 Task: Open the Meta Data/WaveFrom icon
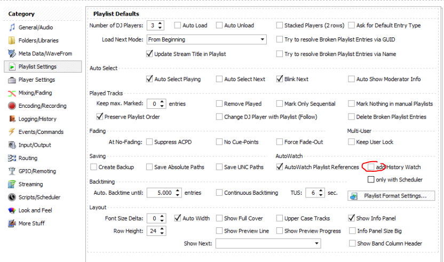point(12,53)
